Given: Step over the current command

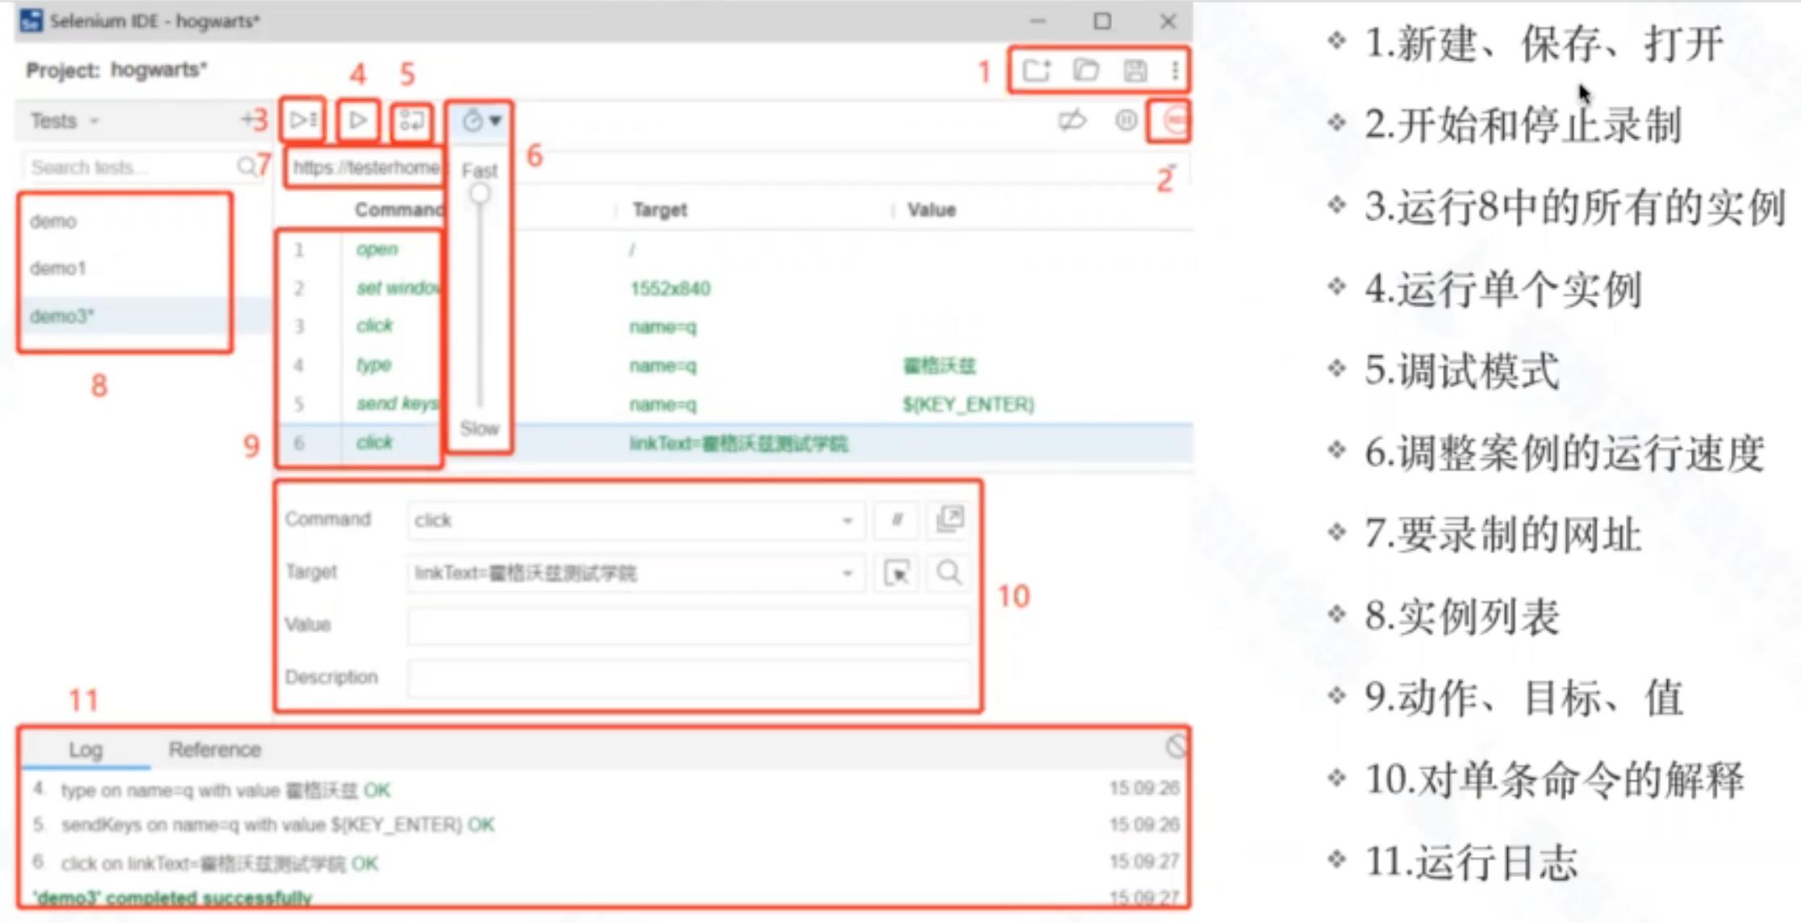Looking at the screenshot, I should click(412, 121).
